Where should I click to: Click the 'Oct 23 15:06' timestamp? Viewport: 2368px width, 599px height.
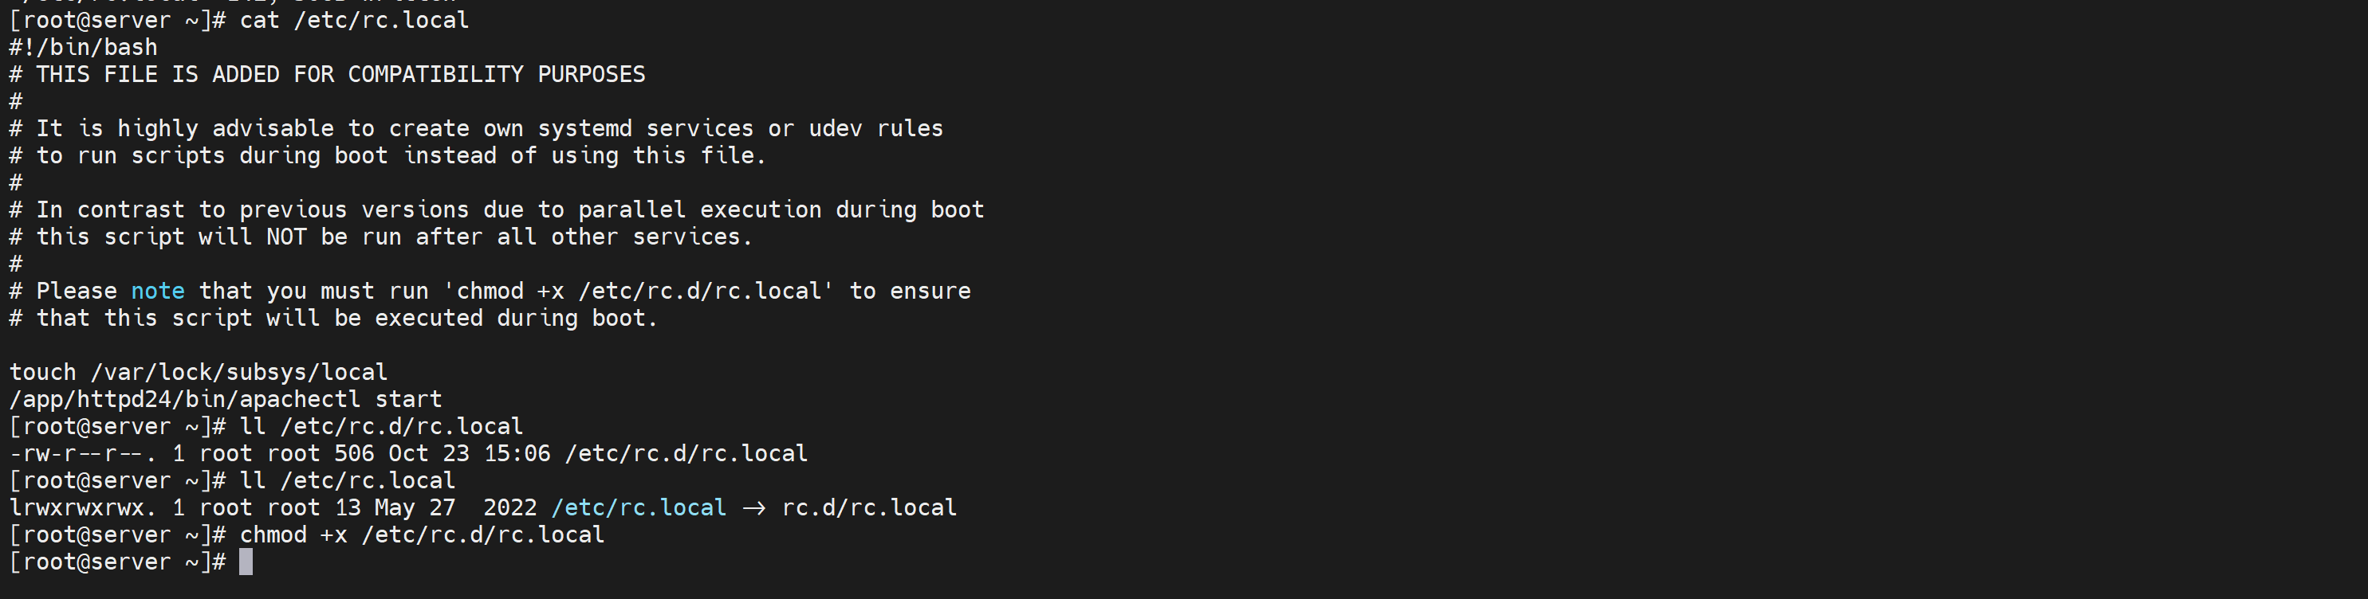click(x=469, y=454)
